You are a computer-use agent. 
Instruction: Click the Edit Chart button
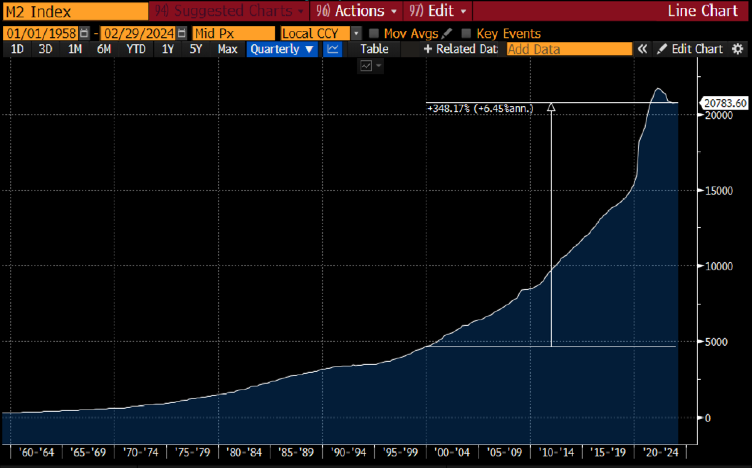coord(690,49)
